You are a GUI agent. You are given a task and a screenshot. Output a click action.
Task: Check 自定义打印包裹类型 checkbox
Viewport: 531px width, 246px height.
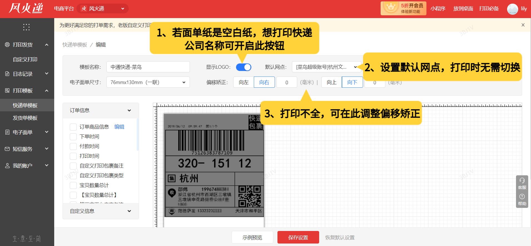point(73,176)
